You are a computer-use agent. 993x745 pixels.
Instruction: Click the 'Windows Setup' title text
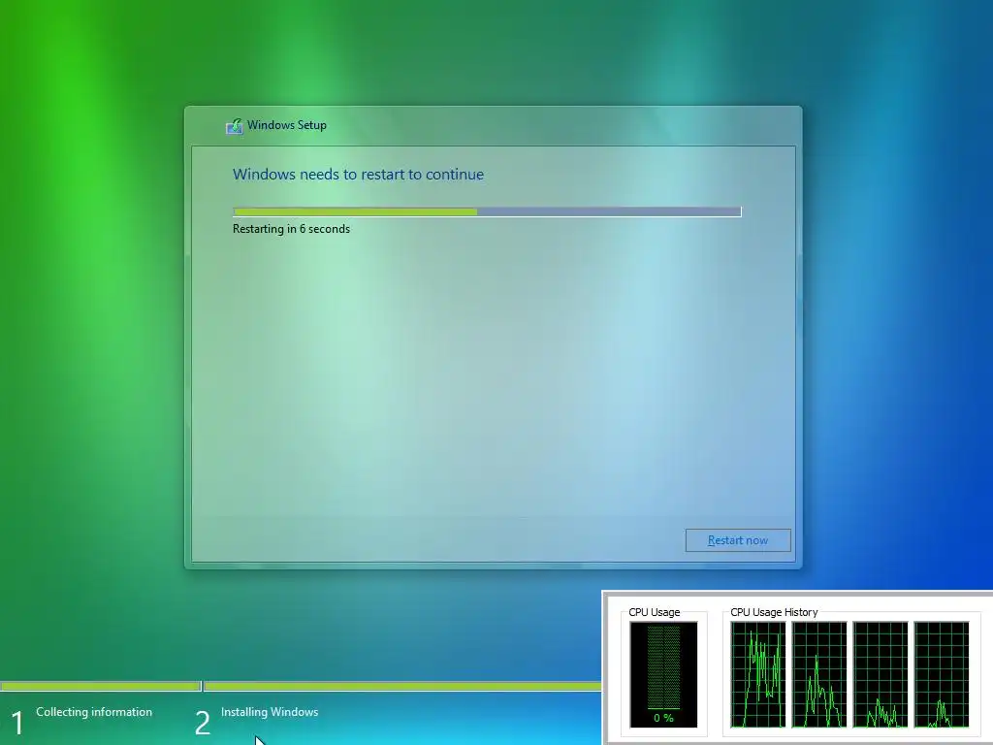[x=287, y=125]
